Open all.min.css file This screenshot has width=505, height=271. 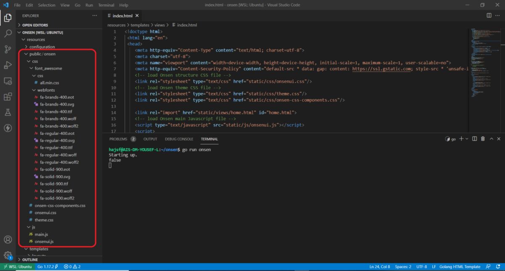coord(59,83)
